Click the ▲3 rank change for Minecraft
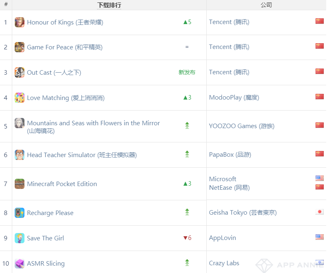 (187, 184)
